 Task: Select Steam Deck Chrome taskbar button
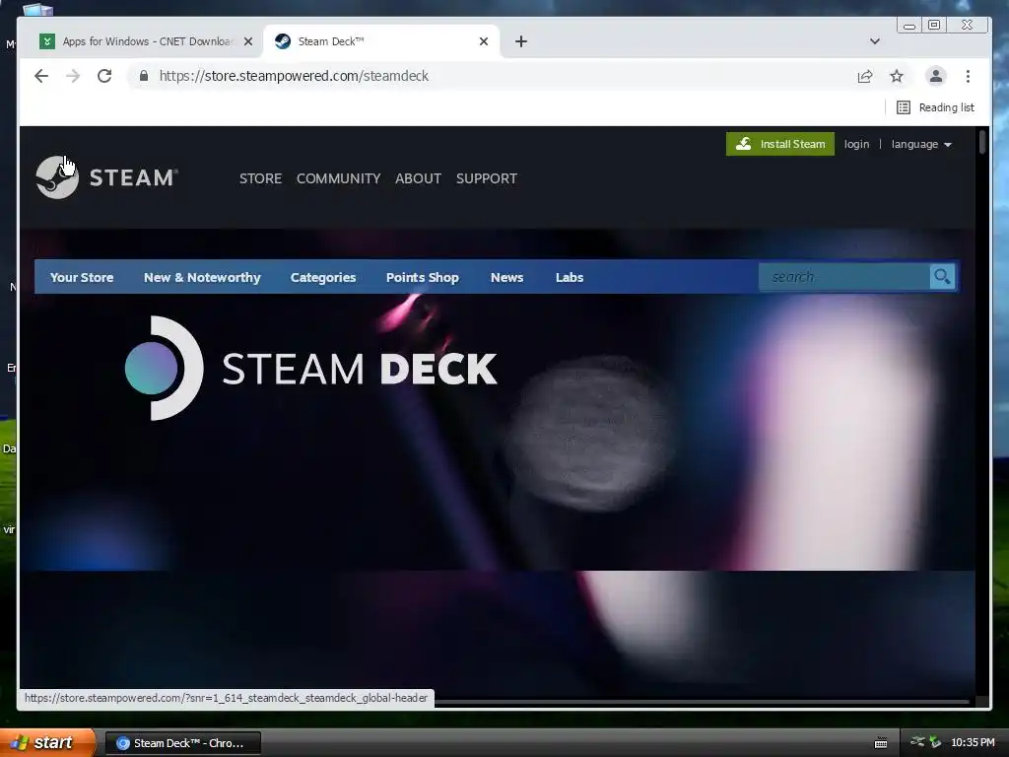click(182, 743)
